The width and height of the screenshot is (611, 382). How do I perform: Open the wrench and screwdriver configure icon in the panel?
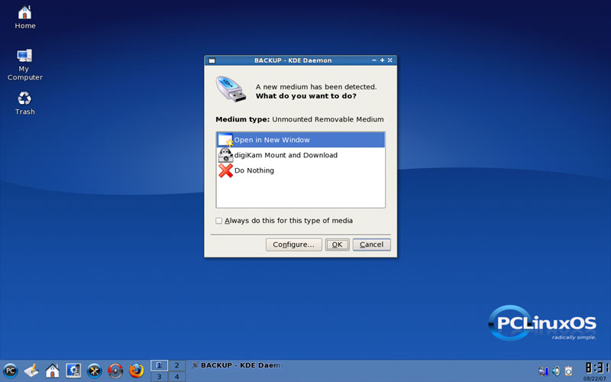click(94, 371)
